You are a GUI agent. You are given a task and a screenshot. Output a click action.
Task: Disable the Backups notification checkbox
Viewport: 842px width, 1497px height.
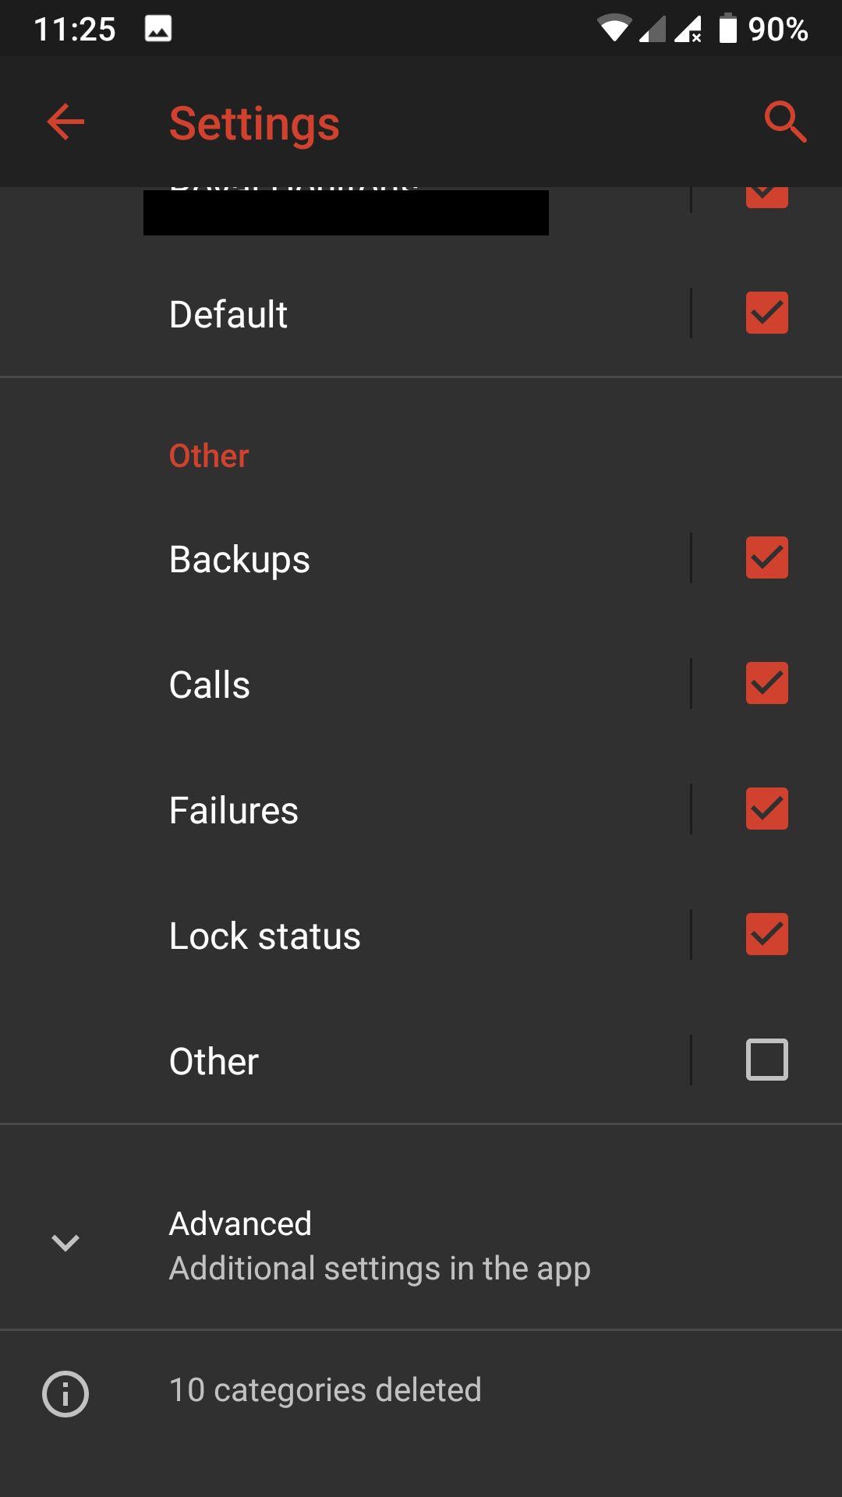(x=766, y=557)
